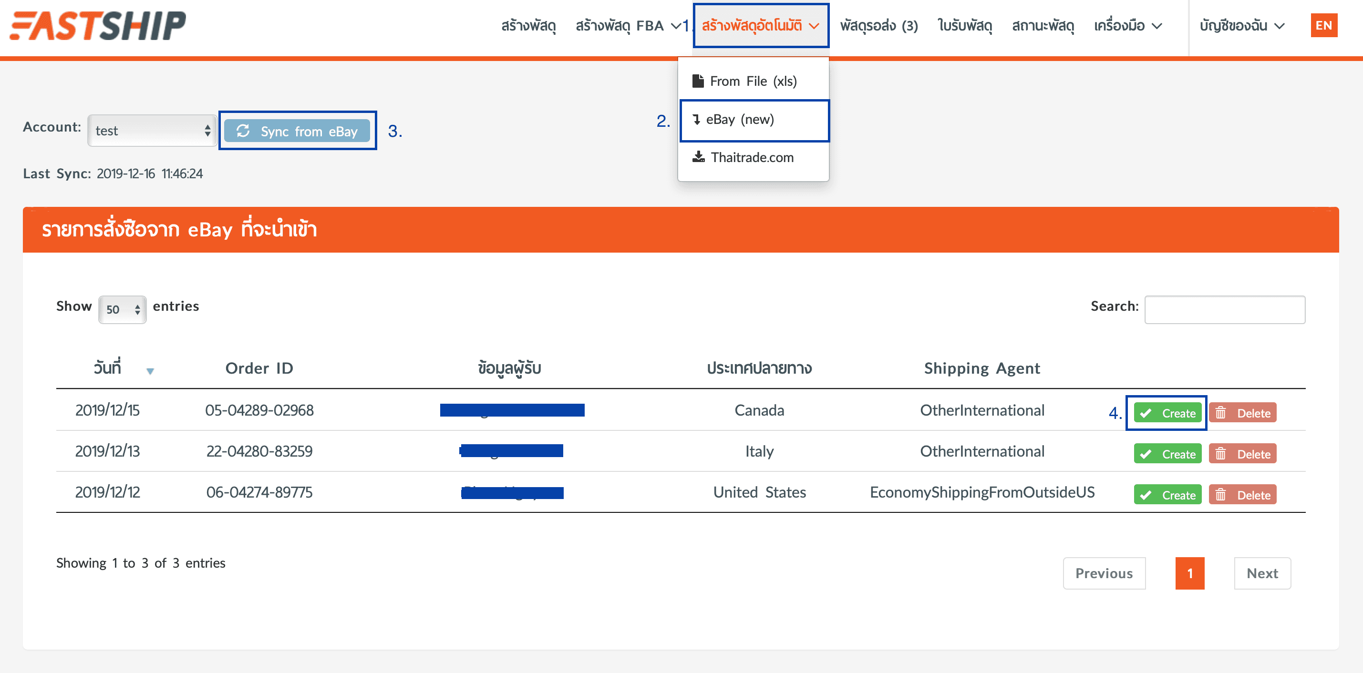This screenshot has height=673, width=1363.
Task: Go to ใบรับพัสดุ page
Action: (965, 25)
